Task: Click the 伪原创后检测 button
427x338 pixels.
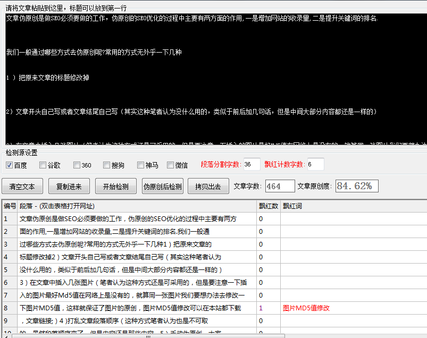Action: point(163,187)
